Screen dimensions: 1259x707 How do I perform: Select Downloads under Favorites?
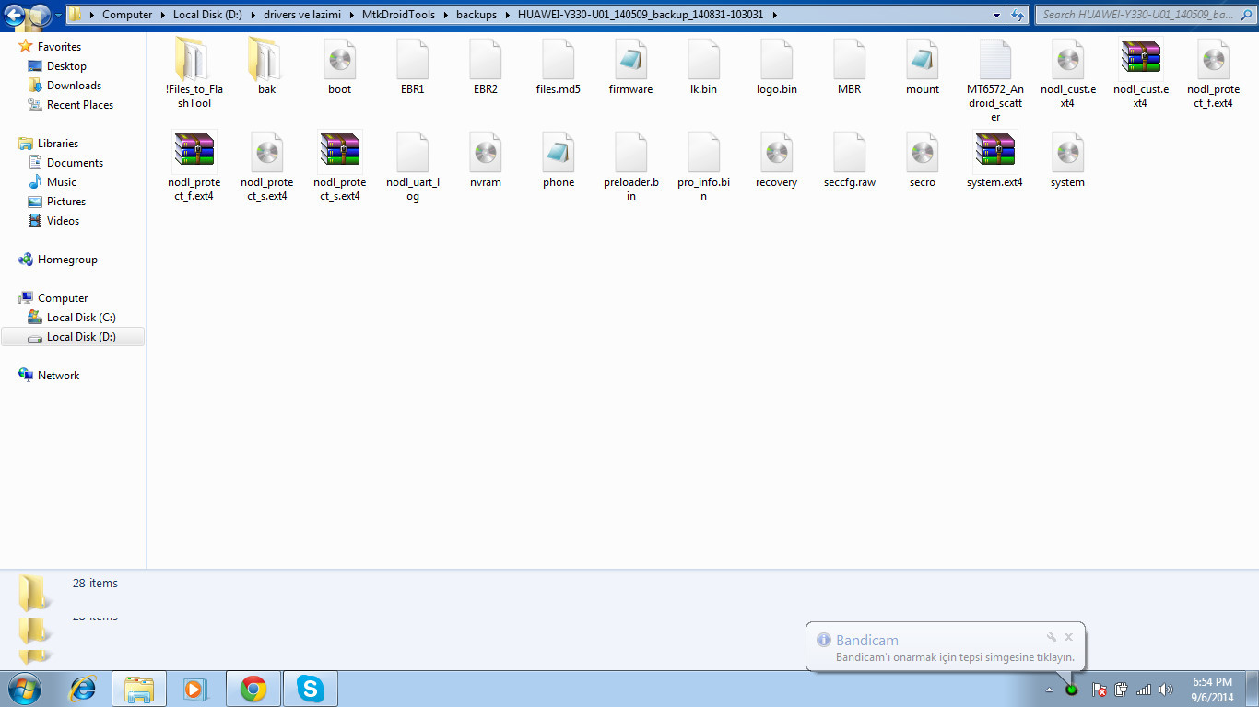tap(74, 86)
